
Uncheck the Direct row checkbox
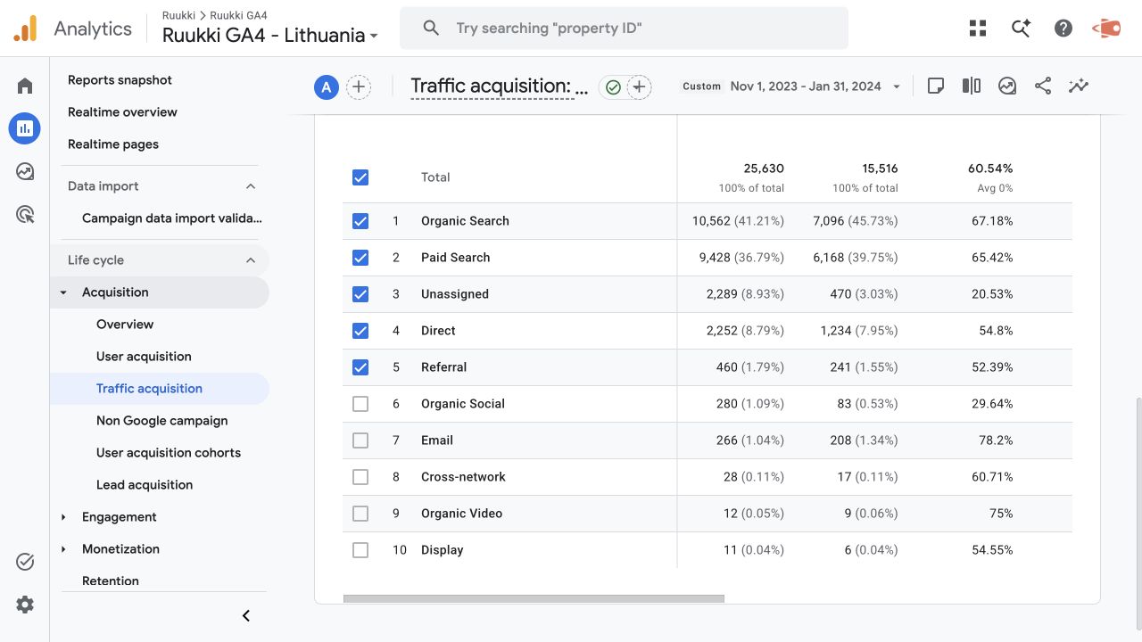[x=360, y=331]
